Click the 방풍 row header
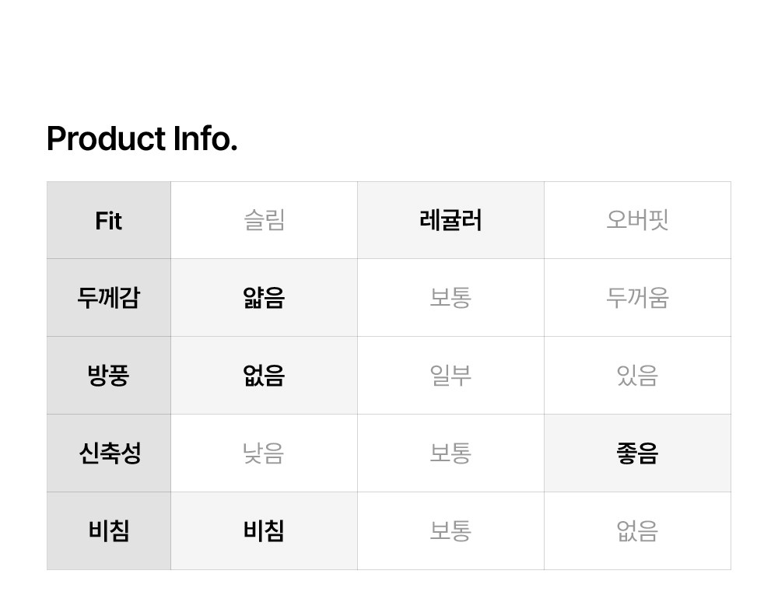Screen dimensions: 778x602 click(x=109, y=376)
